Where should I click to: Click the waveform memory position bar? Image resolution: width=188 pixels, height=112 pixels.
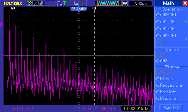108,3
